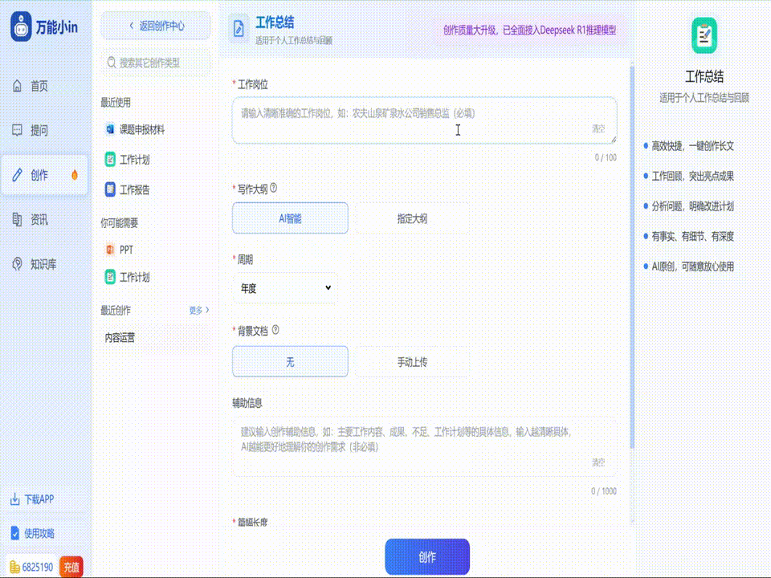
Task: Open the 知识库 icon in sidebar
Action: click(17, 264)
